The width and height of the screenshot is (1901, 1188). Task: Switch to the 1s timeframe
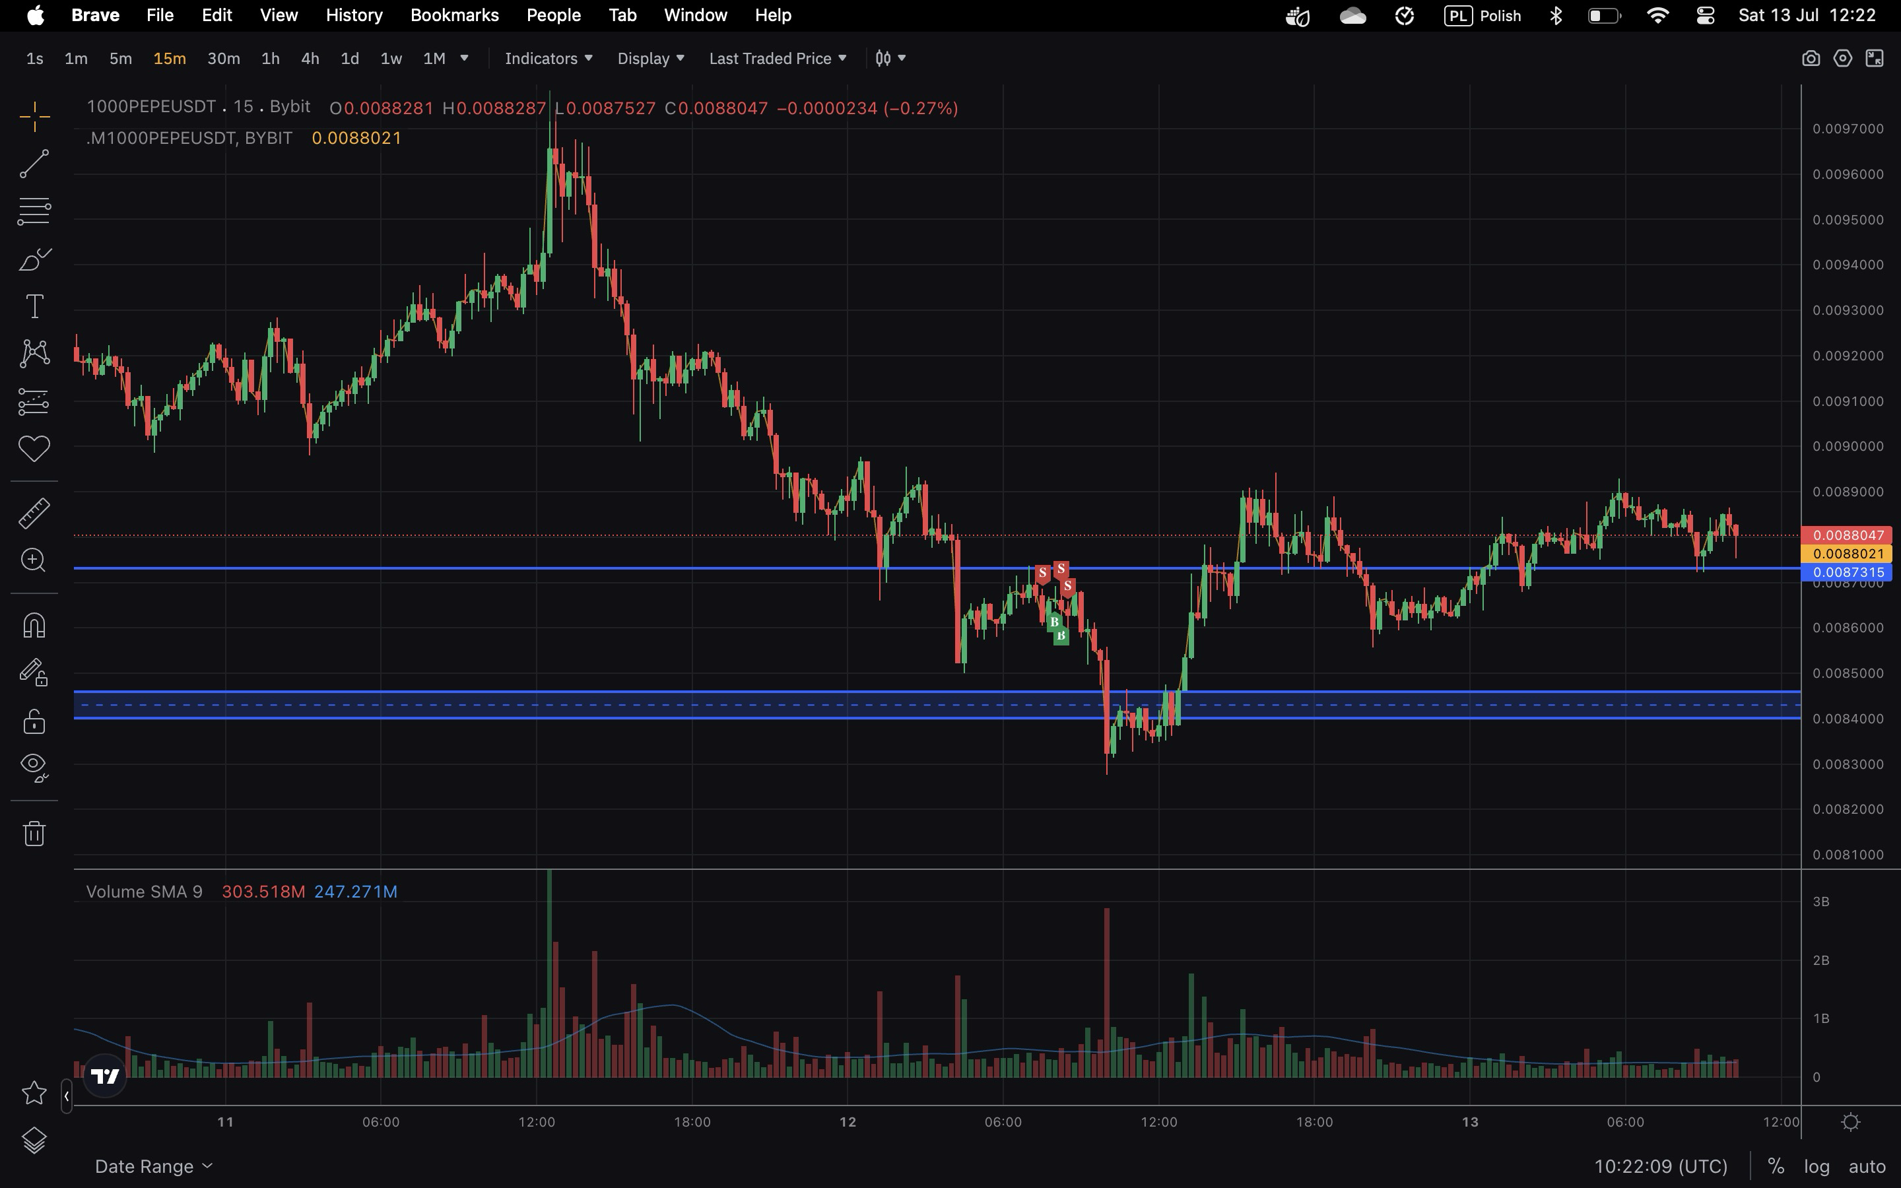[x=34, y=58]
